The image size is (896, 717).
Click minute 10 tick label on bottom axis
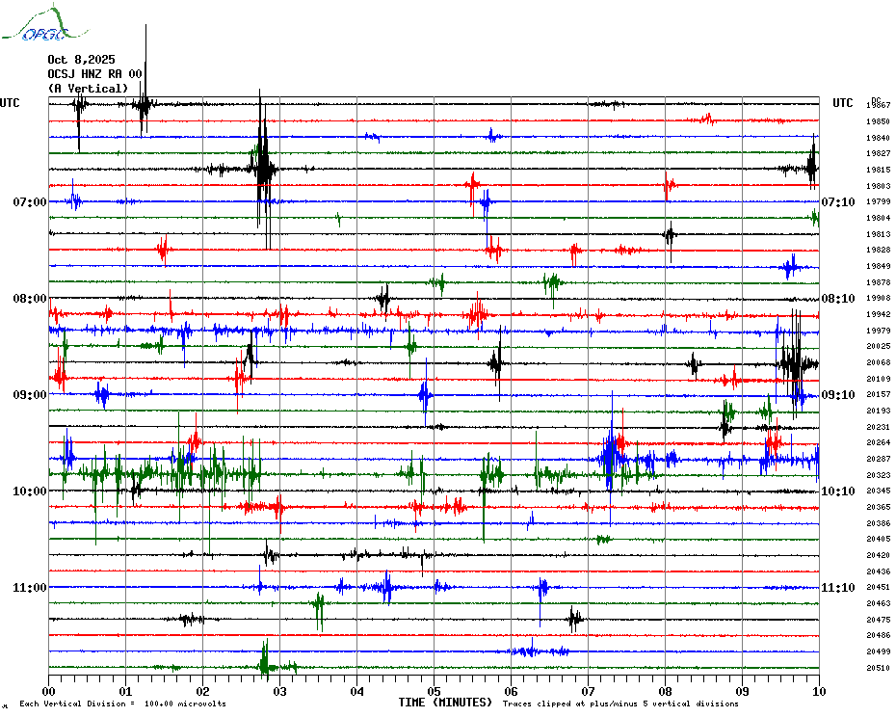818,691
